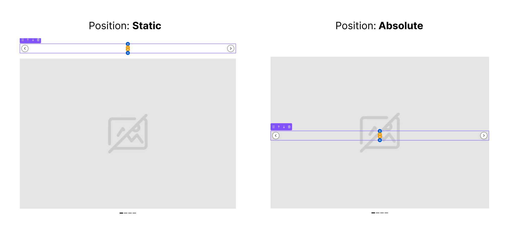Viewport: 511px width, 247px height.
Task: Add block below the Static navigation with the bottom blue plus
Action: point(128,53)
